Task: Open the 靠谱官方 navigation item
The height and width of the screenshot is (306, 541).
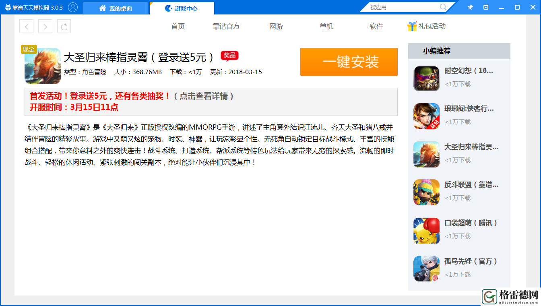Action: [x=226, y=26]
